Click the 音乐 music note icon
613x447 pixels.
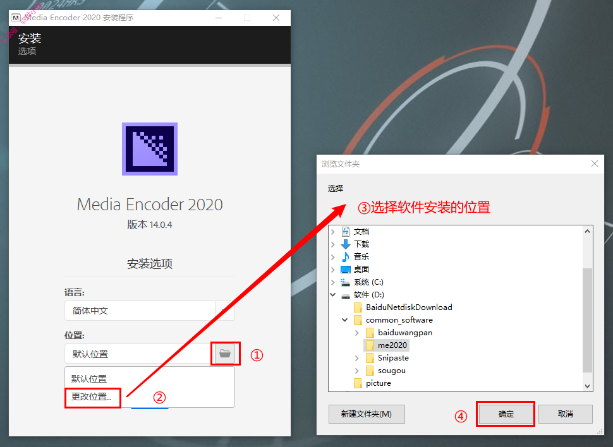point(346,257)
